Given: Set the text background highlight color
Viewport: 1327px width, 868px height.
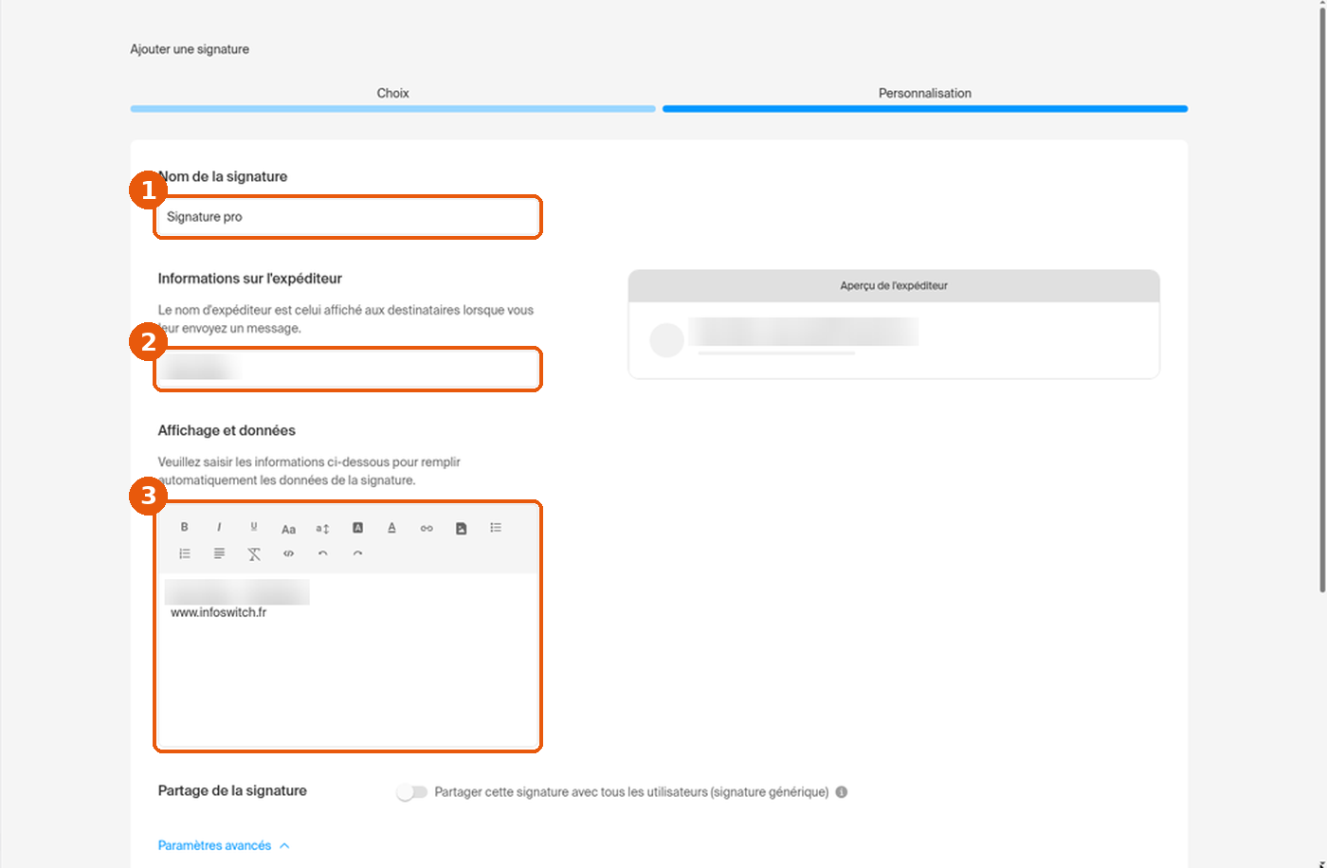Looking at the screenshot, I should 357,528.
